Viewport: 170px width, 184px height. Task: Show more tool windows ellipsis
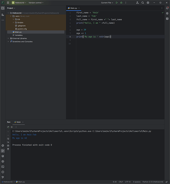[3, 20]
